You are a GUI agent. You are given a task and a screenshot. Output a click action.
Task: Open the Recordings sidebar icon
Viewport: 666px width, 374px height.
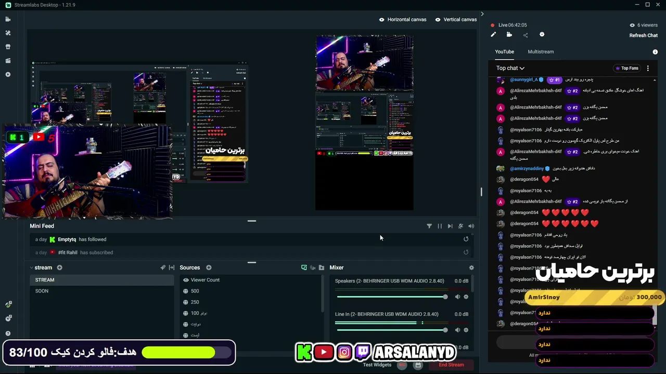8,74
